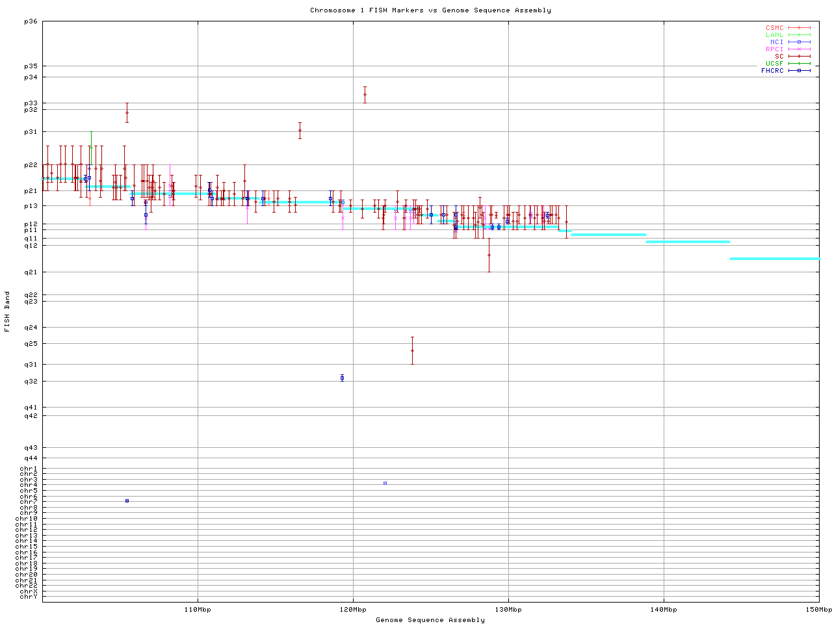
Task: Select the blue square point near chr4 row
Action: pos(385,483)
